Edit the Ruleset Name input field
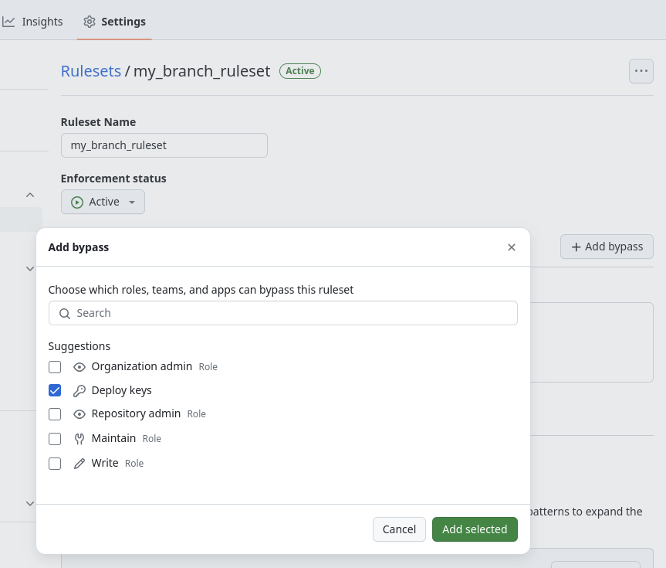 click(x=164, y=145)
